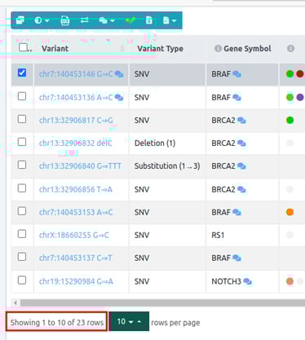The height and width of the screenshot is (340, 305).
Task: Click the info icon next to Gene Symbol
Action: (x=218, y=48)
